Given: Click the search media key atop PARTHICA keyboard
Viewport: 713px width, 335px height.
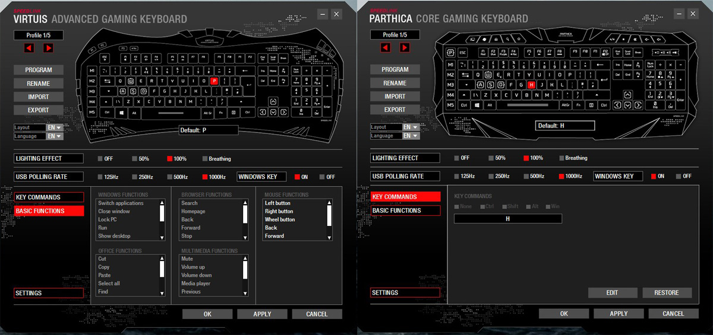Looking at the screenshot, I should (x=508, y=39).
